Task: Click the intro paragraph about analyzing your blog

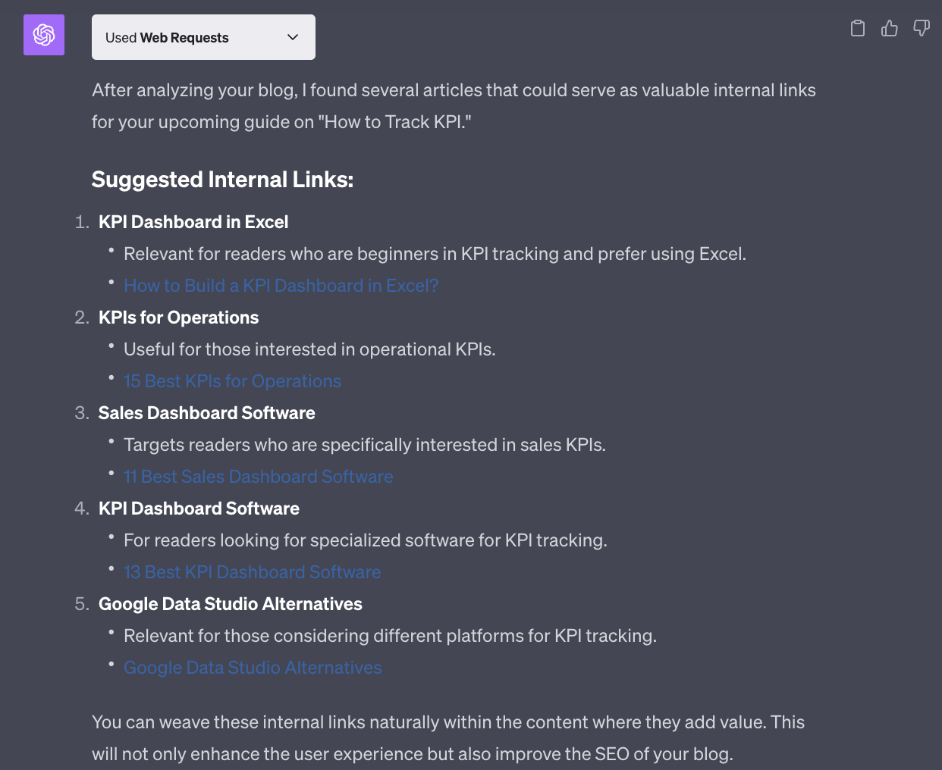Action: (454, 106)
